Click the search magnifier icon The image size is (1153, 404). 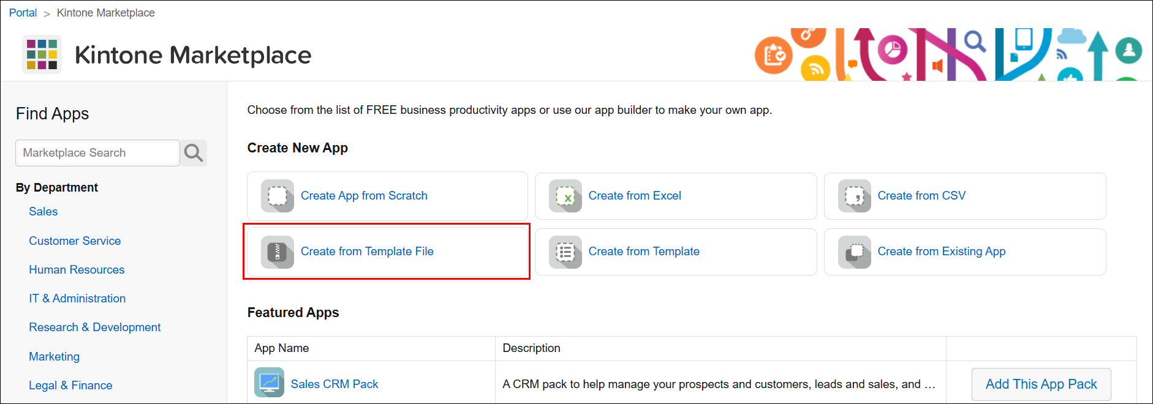coord(194,152)
